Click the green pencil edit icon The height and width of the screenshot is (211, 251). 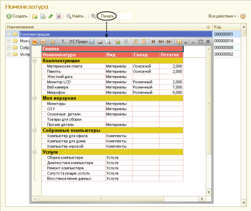(x=50, y=16)
